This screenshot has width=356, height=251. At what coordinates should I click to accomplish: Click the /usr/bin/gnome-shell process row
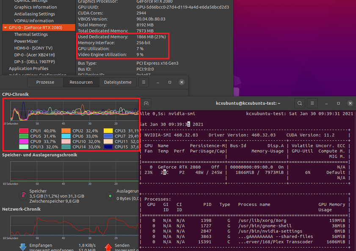click(245, 226)
